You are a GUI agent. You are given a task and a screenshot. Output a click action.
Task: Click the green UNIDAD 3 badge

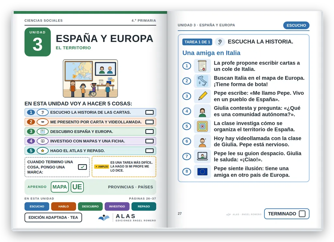click(x=38, y=42)
